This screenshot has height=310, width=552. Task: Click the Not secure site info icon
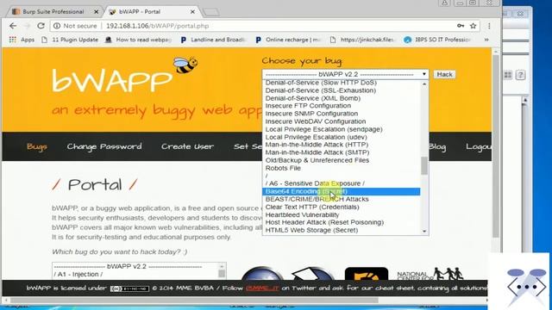[57, 26]
